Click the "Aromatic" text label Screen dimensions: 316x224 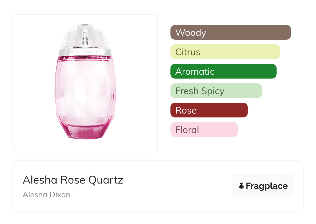pos(195,72)
